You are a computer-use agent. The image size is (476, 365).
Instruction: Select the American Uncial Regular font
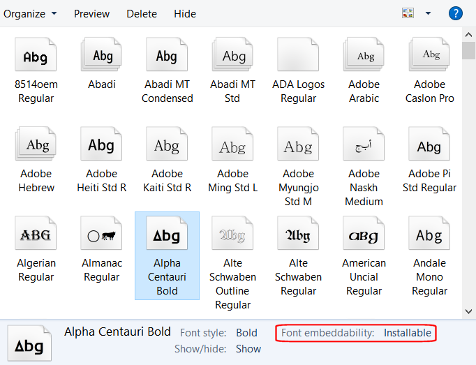364,236
